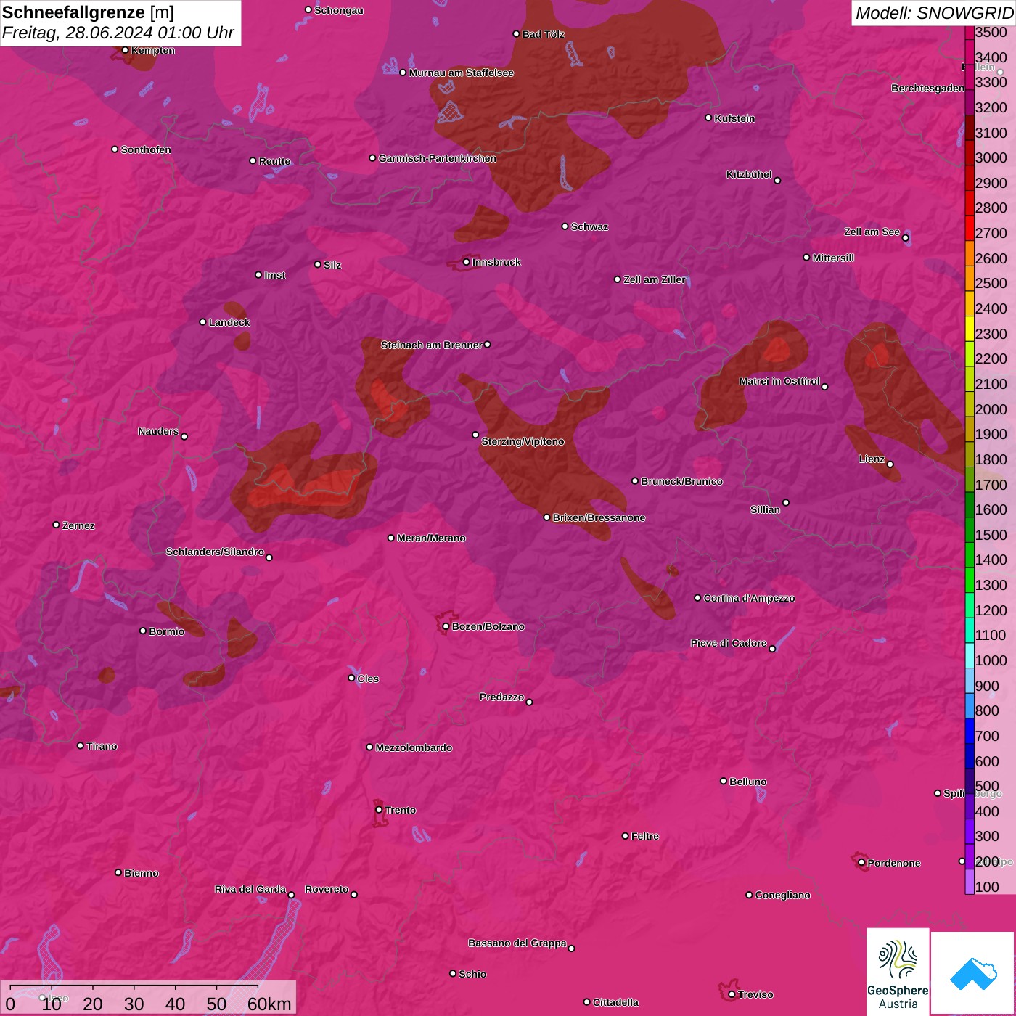The image size is (1016, 1016).
Task: Click the Steinach am Brenner label
Action: (x=432, y=345)
